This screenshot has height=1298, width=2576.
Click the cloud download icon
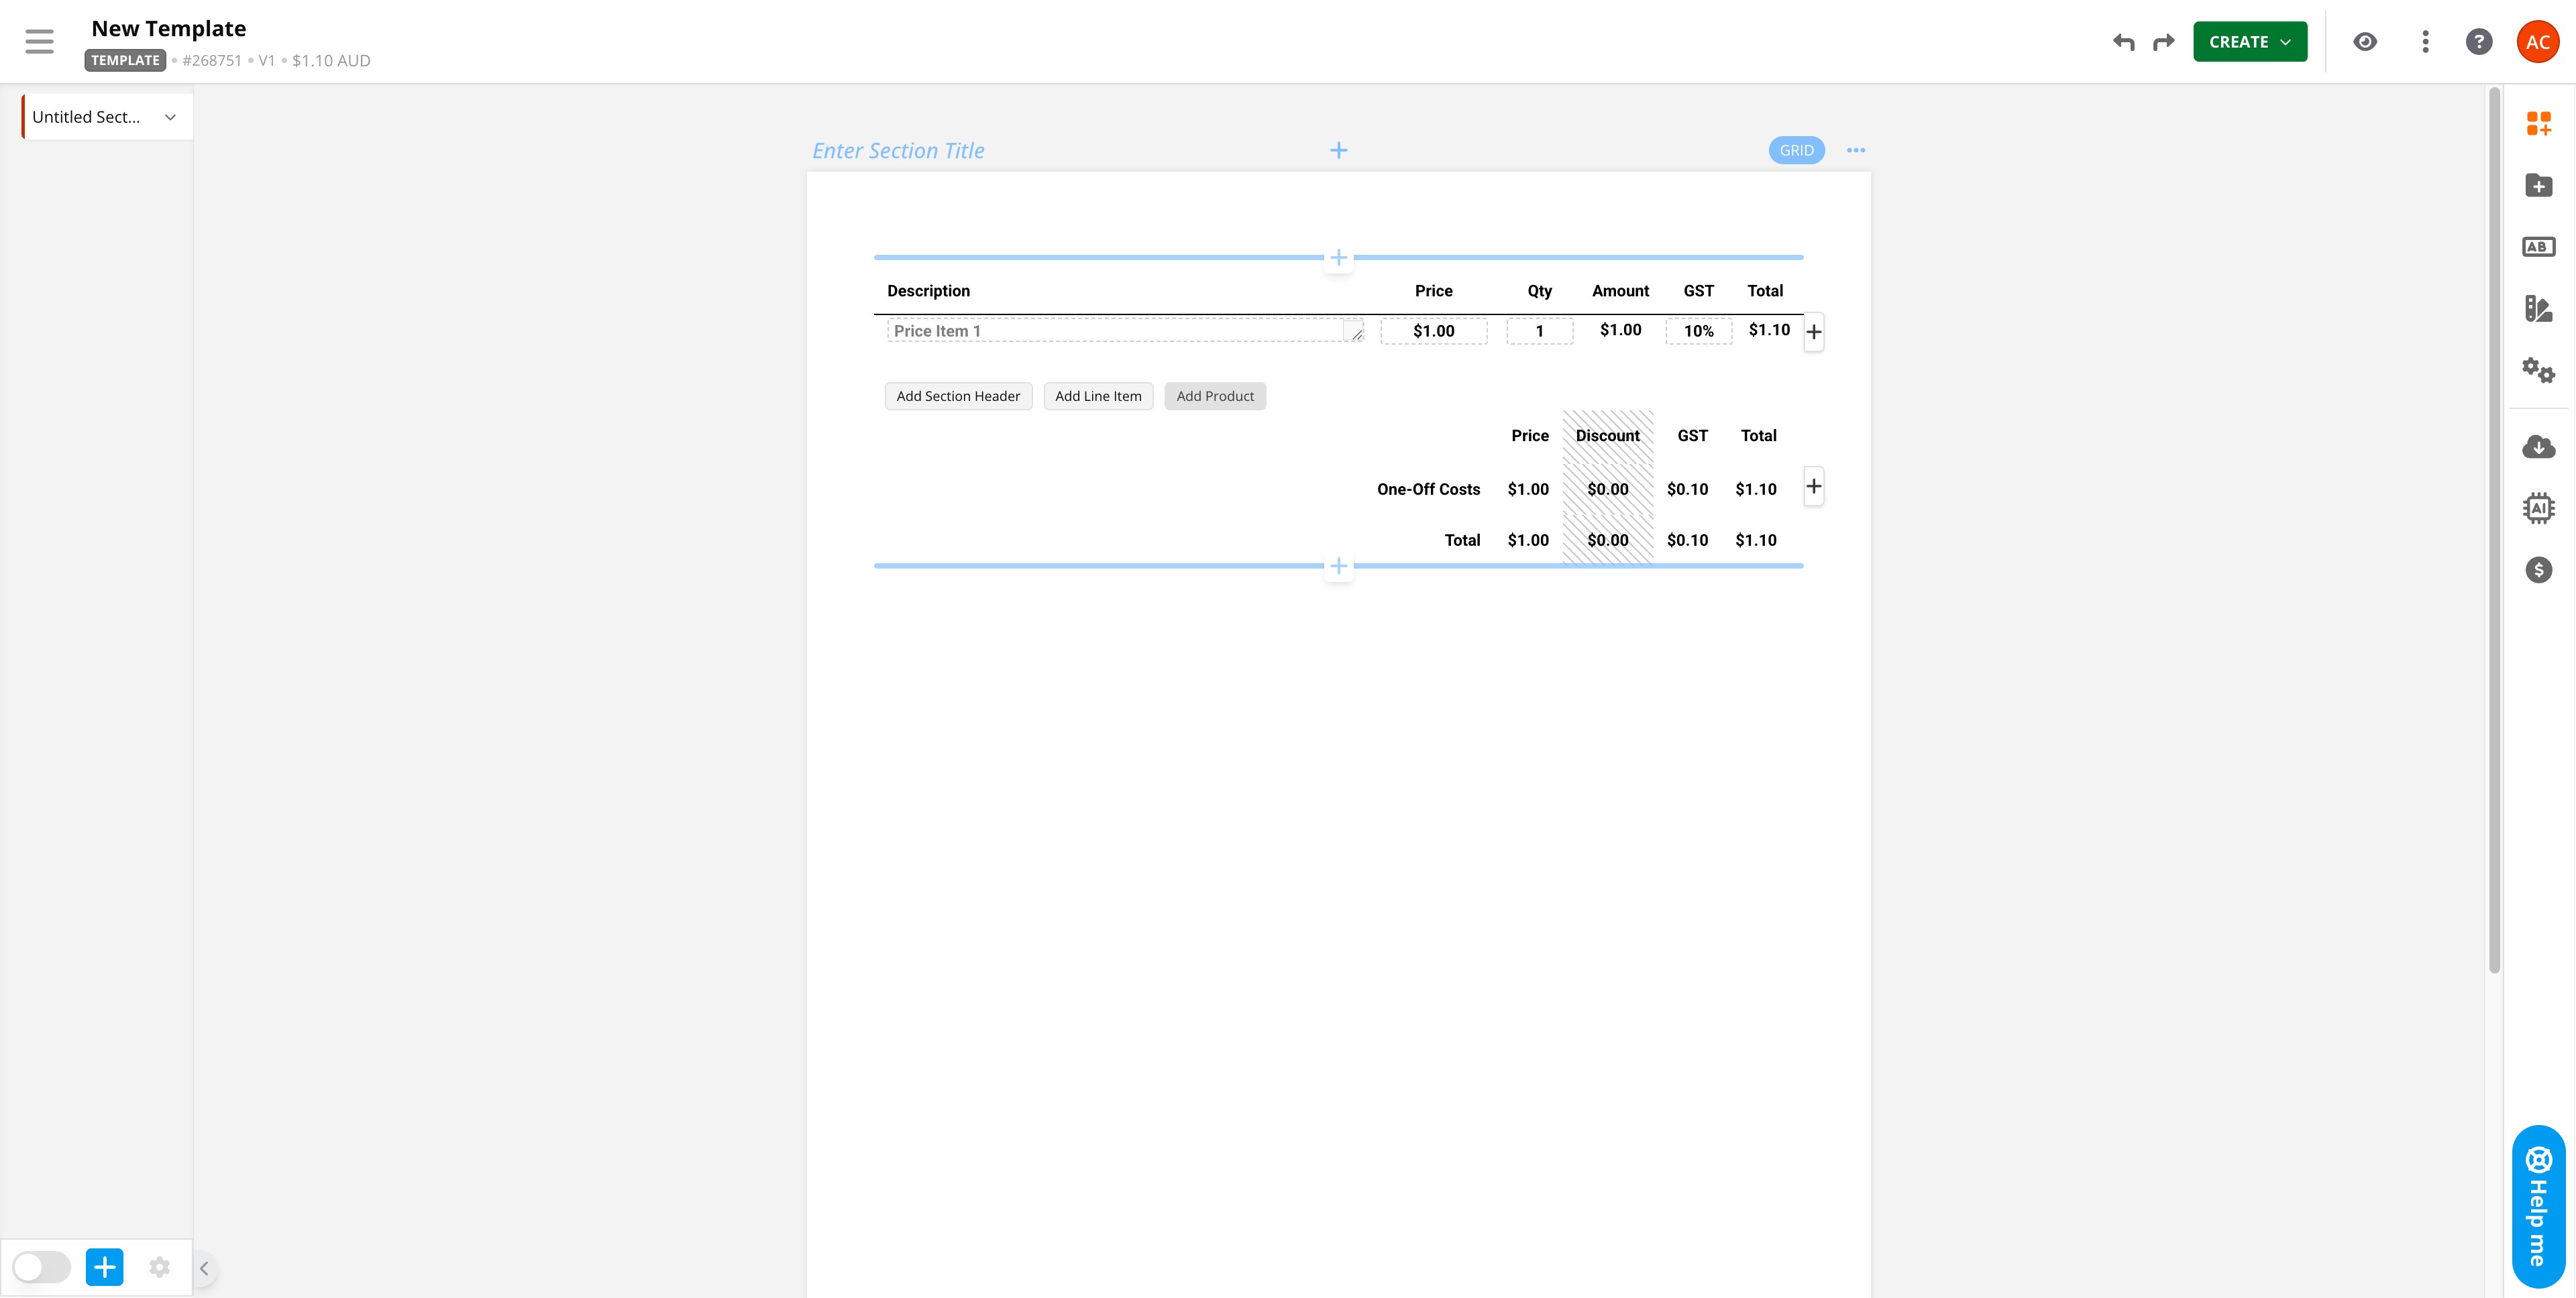tap(2538, 447)
